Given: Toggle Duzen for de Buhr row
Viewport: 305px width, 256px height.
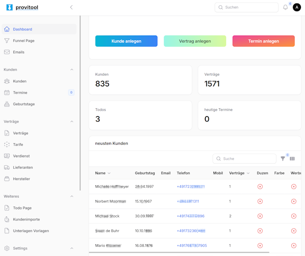Looking at the screenshot, I should pyautogui.click(x=260, y=231).
